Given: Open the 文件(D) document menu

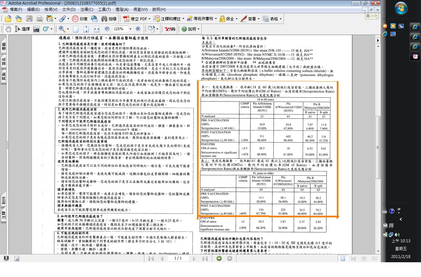Looking at the screenshot, I should (x=69, y=10).
